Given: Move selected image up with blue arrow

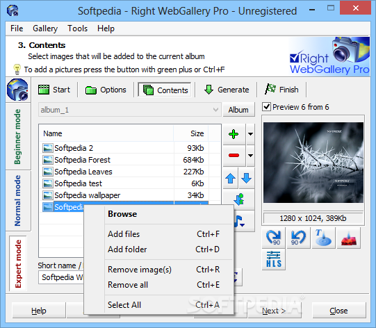Looking at the screenshot, I should [231, 179].
